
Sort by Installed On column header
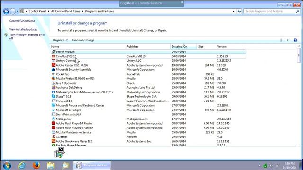(179, 47)
